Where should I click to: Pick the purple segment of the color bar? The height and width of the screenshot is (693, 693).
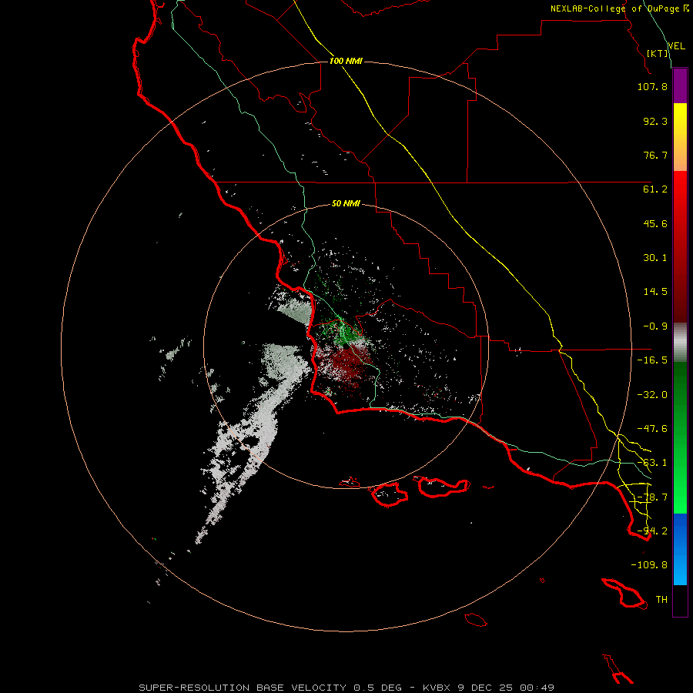point(680,85)
